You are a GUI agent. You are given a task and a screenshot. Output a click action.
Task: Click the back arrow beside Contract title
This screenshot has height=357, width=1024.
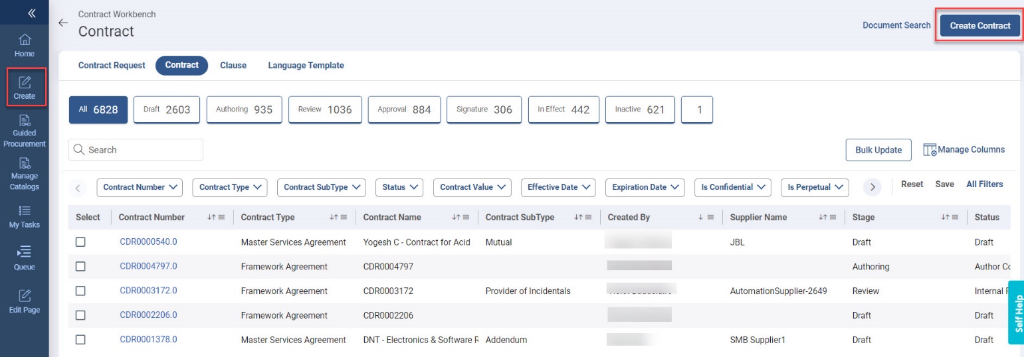[x=63, y=23]
